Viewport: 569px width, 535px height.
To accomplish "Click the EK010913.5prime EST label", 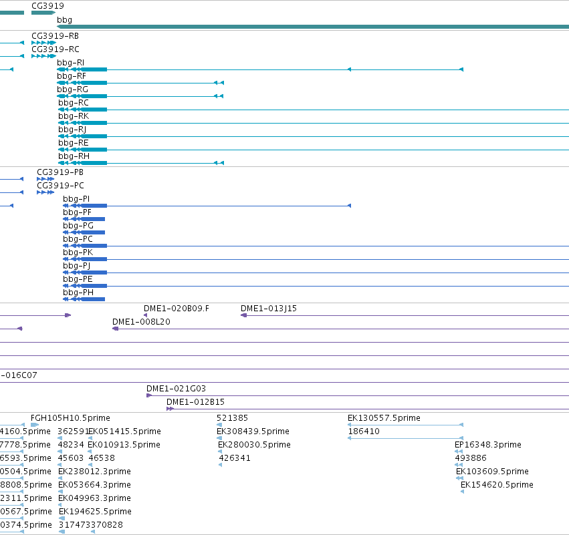I will pyautogui.click(x=124, y=445).
